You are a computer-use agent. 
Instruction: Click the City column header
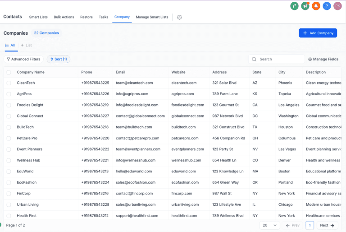282,72
